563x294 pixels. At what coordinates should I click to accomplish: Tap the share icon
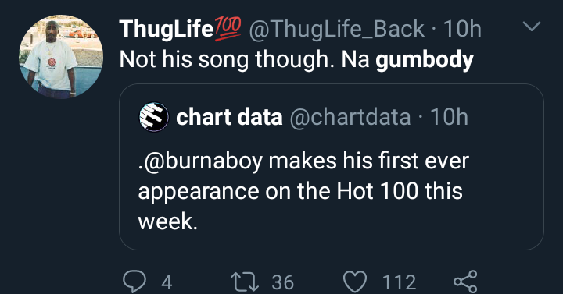coord(465,282)
